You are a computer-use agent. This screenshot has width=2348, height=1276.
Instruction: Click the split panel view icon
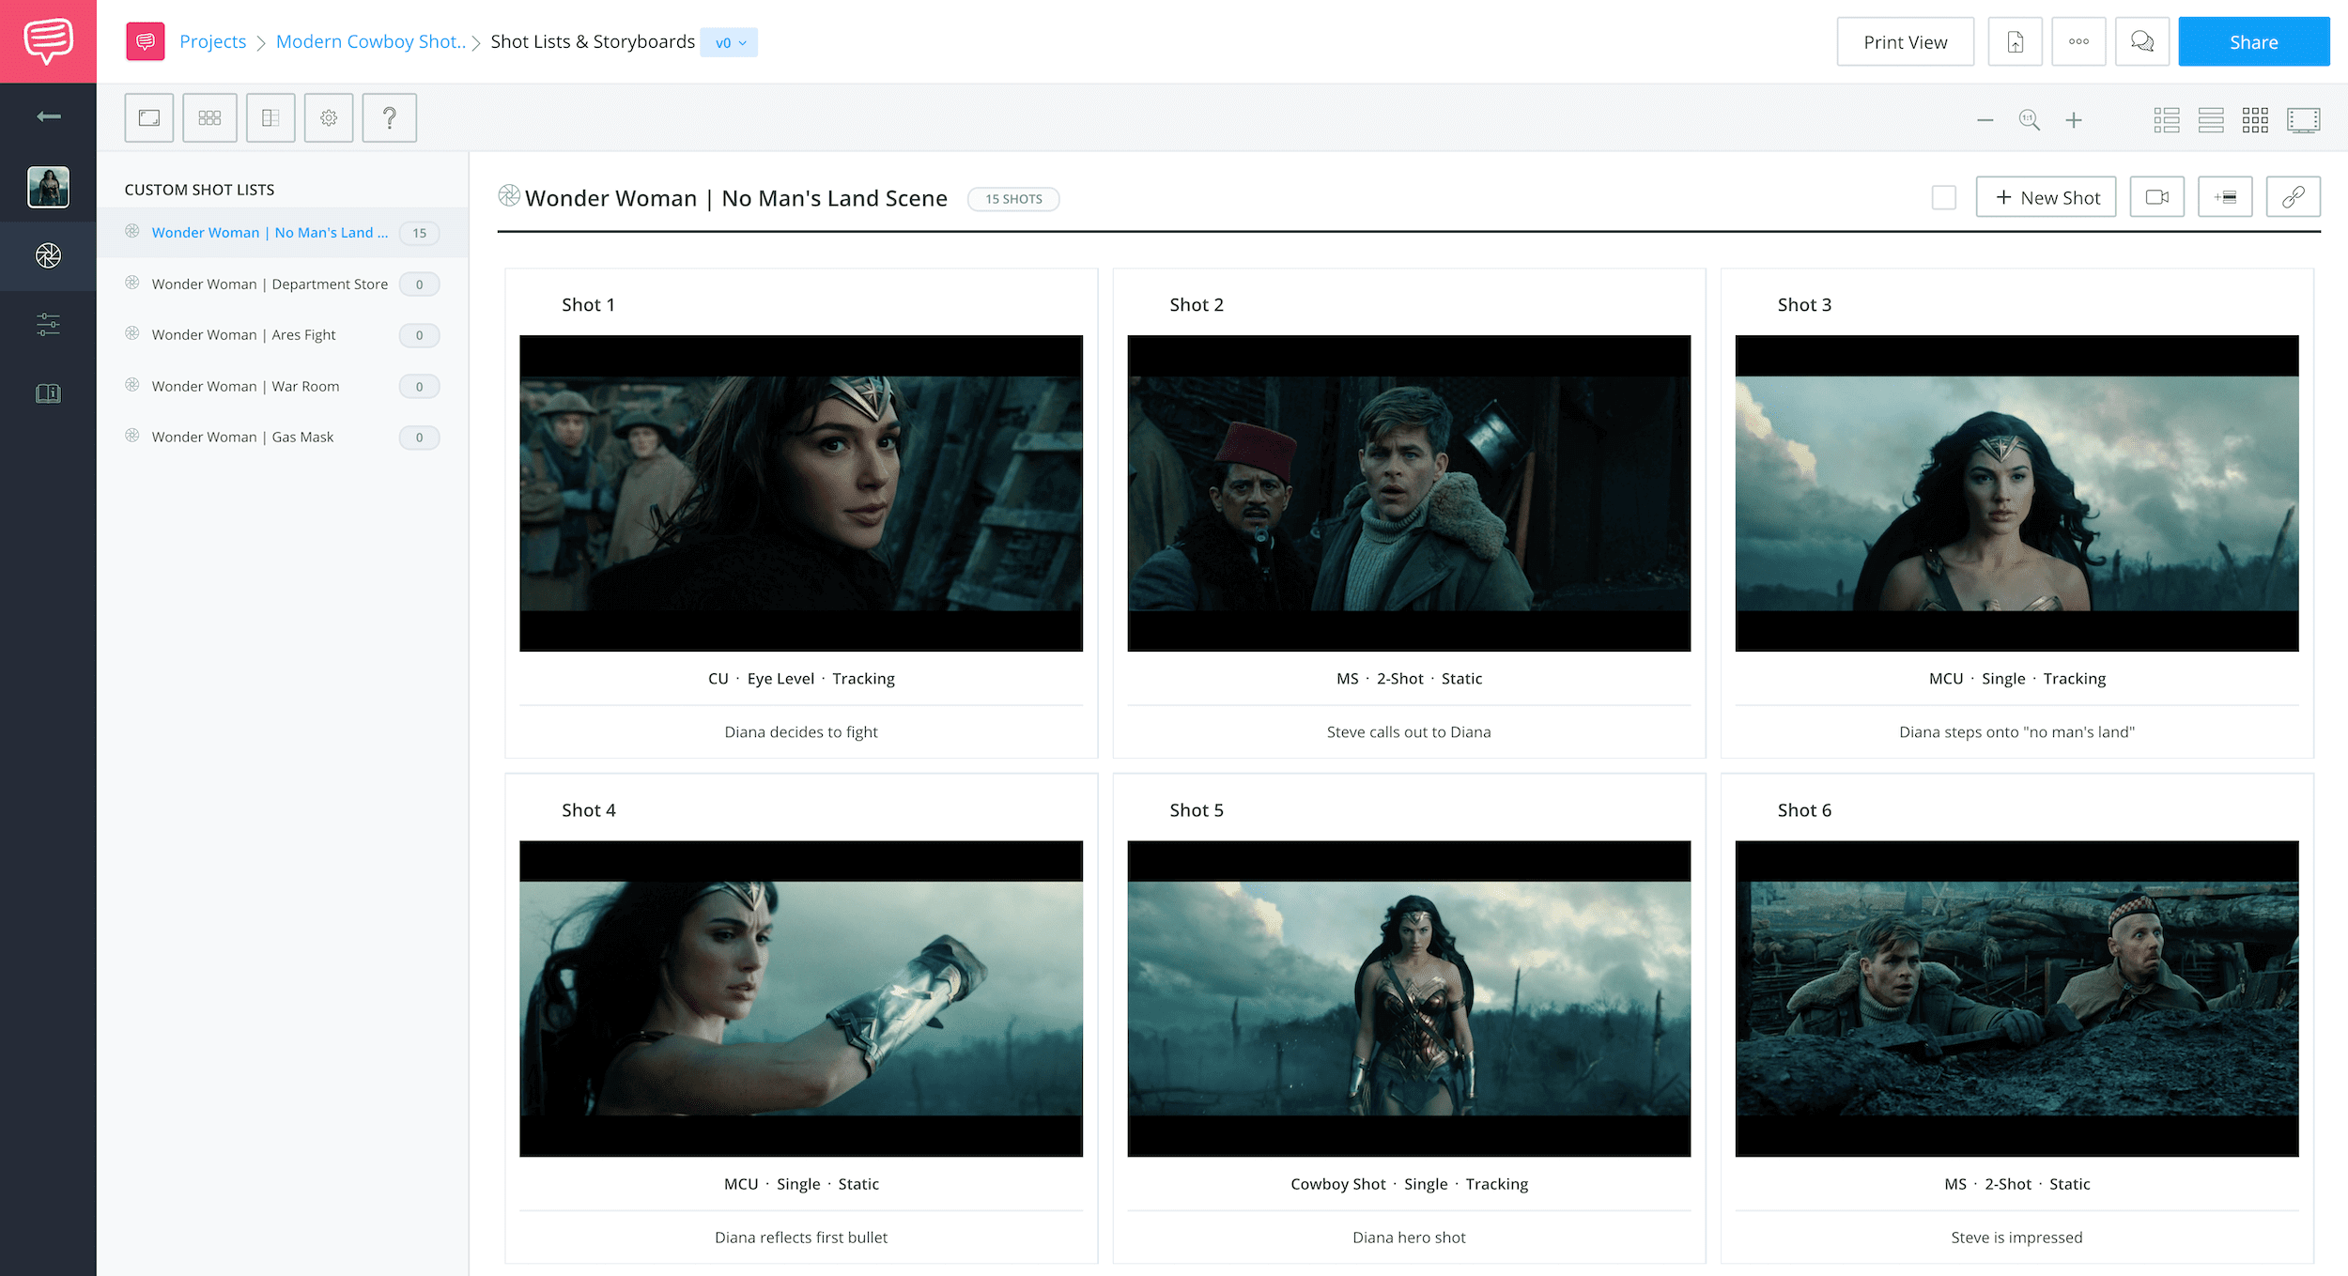tap(269, 116)
